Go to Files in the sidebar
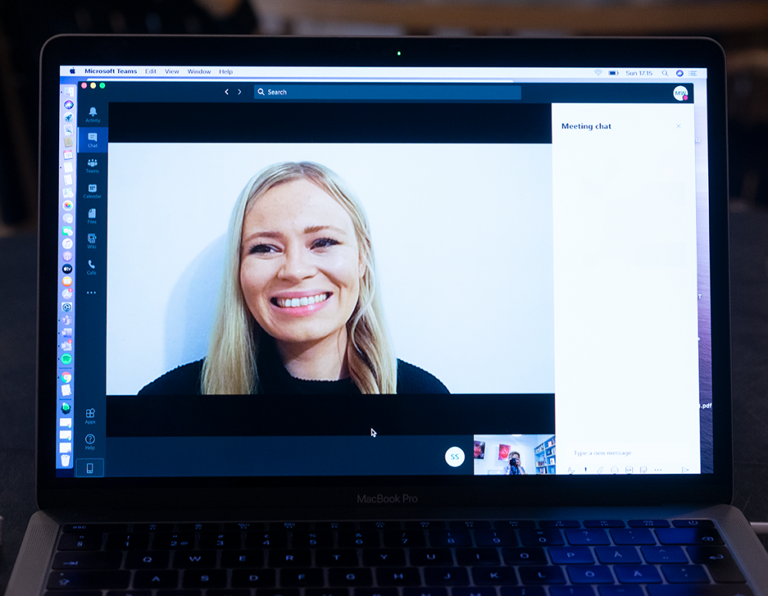The height and width of the screenshot is (596, 768). coord(92,216)
